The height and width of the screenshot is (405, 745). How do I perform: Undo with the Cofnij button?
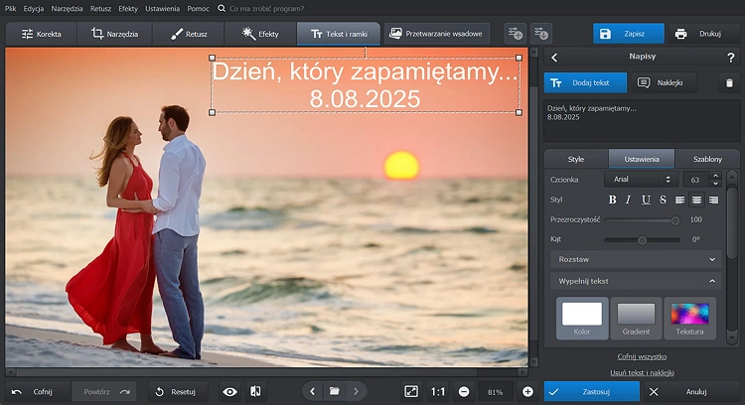pos(38,392)
